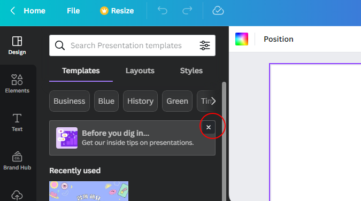Select the Text tool in sidebar
361x201 pixels.
[17, 122]
